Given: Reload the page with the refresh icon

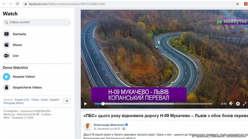Looking at the screenshot, I should [17, 4].
